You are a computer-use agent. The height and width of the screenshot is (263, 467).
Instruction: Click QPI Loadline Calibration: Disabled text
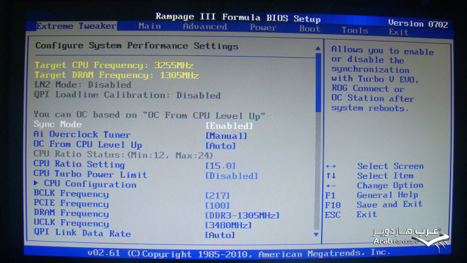click(x=128, y=95)
